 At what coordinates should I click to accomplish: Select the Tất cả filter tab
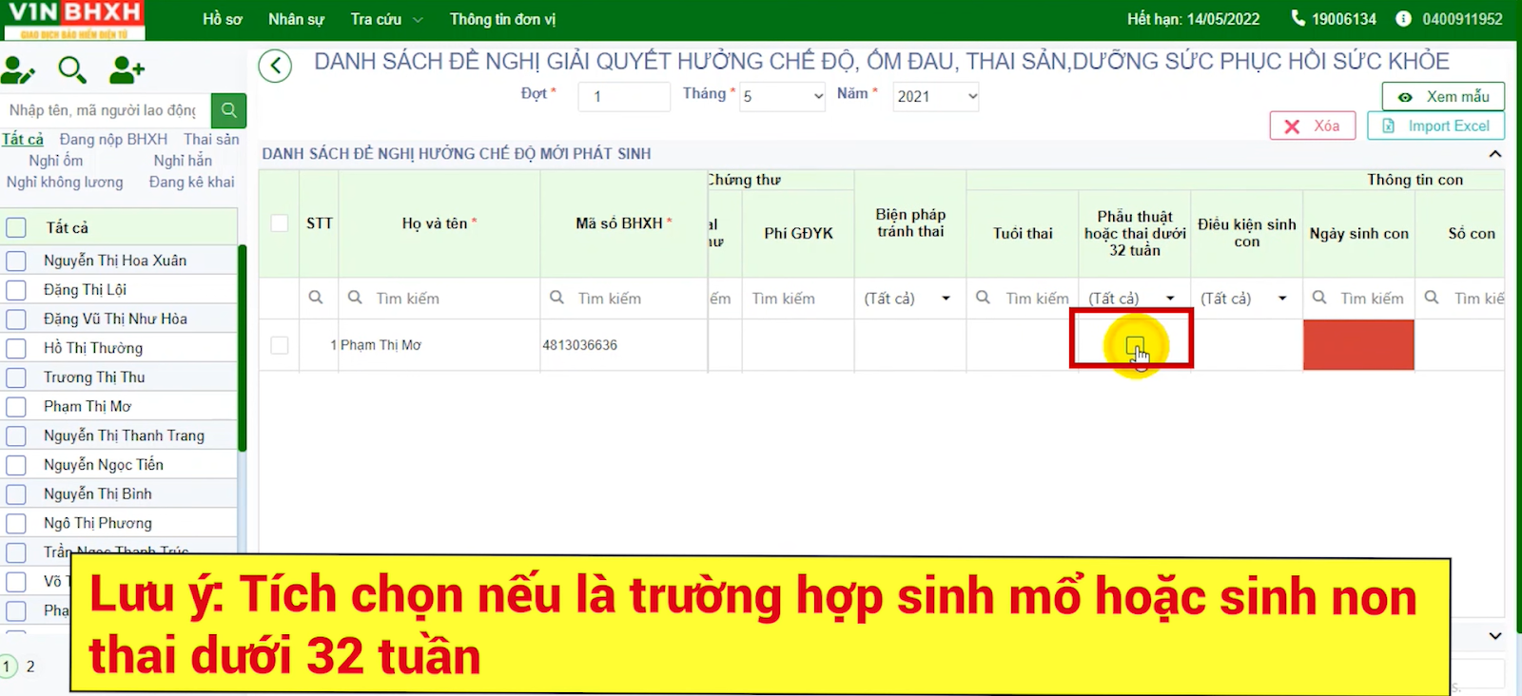click(x=23, y=139)
